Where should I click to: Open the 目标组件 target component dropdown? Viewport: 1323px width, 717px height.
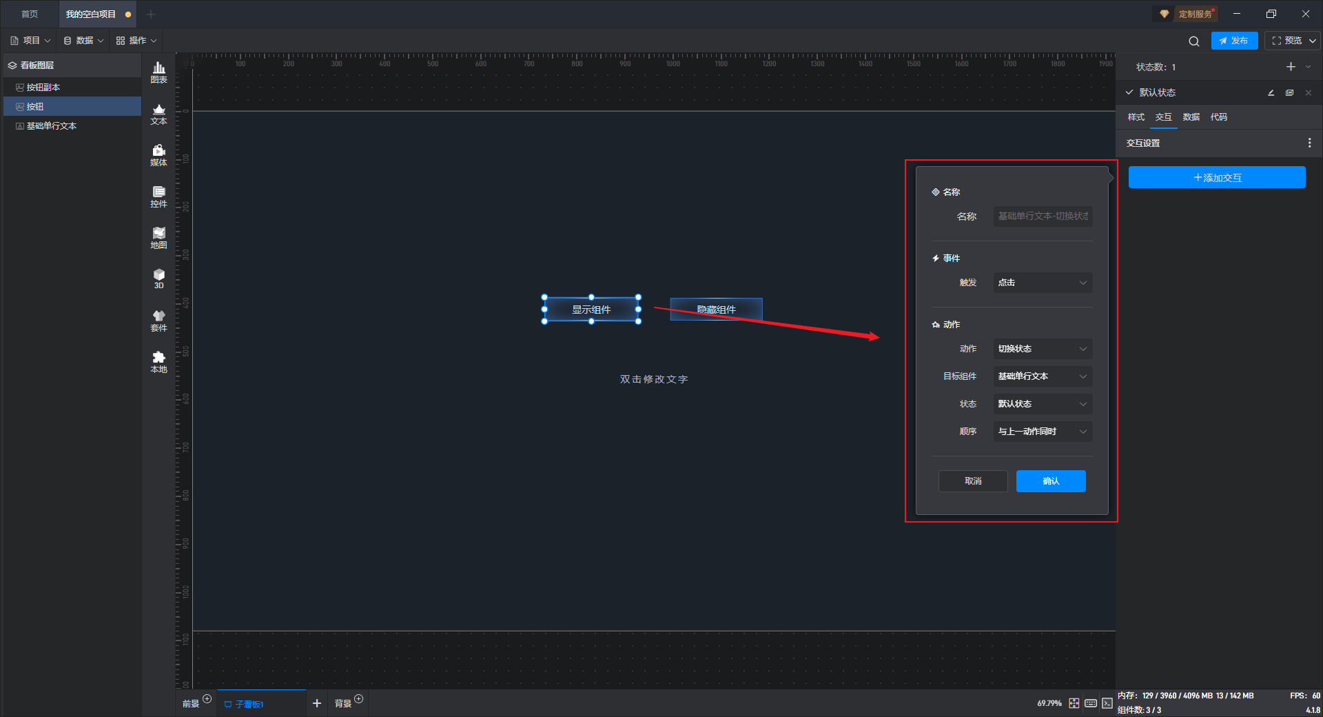click(x=1042, y=376)
